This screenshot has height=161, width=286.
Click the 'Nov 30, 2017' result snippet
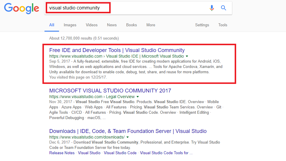click(136, 110)
